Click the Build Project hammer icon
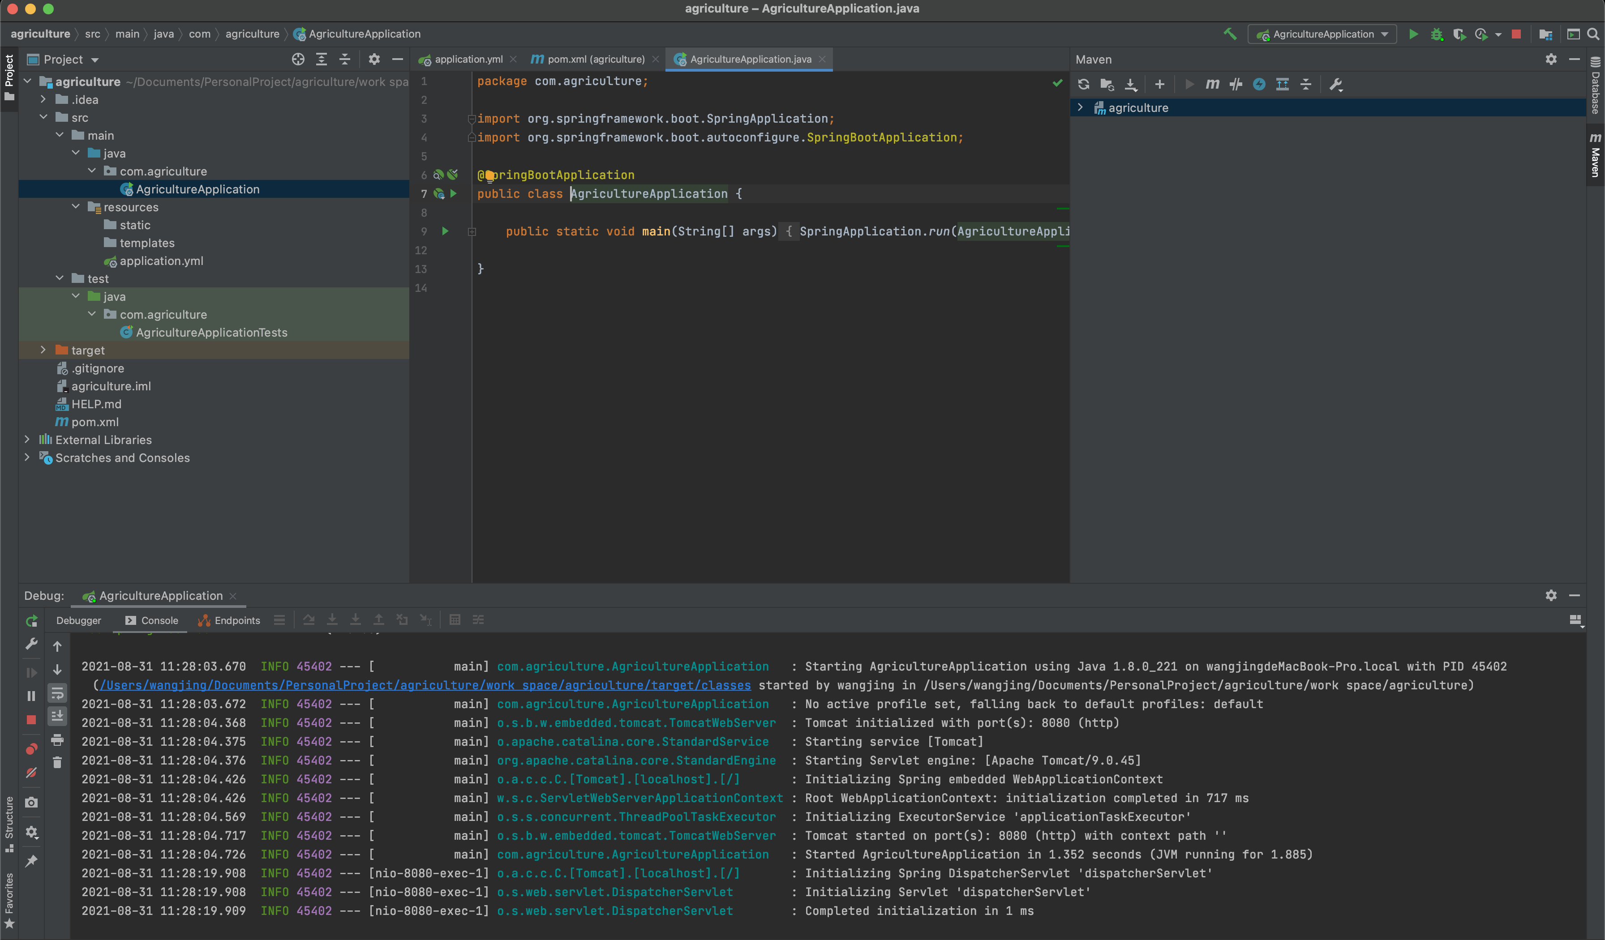Viewport: 1605px width, 940px height. click(x=1230, y=34)
